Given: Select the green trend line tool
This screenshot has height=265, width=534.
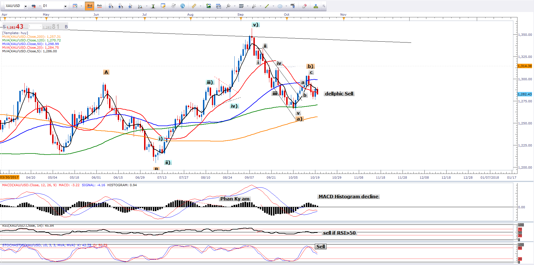Looking at the screenshot, I should coord(267,6).
